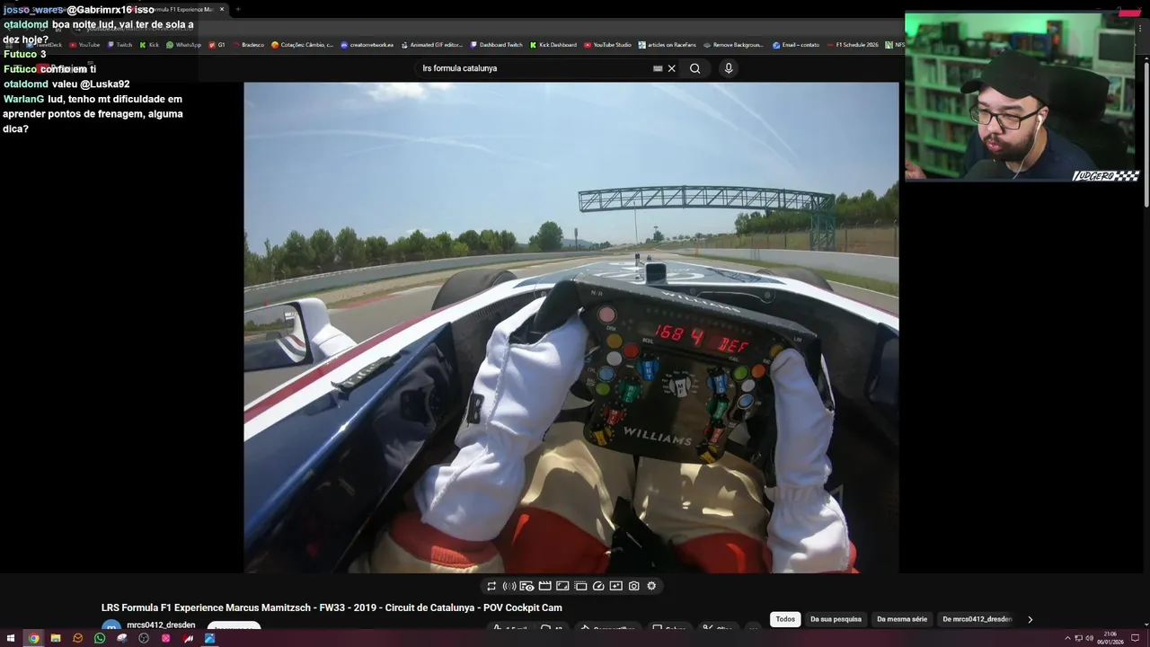Select the 'Todos' filter chip
This screenshot has height=647, width=1150.
pos(785,619)
